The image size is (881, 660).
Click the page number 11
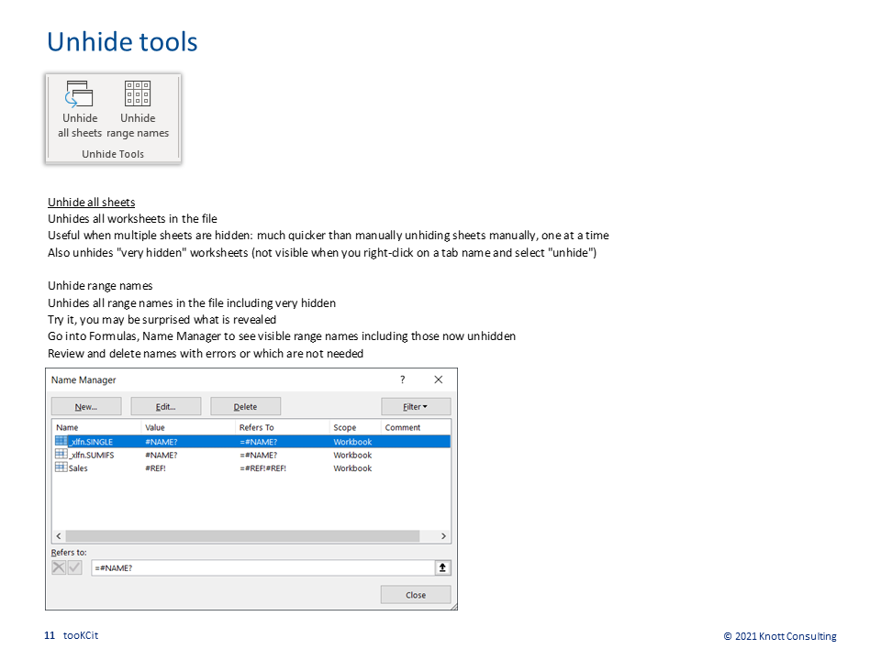point(50,635)
